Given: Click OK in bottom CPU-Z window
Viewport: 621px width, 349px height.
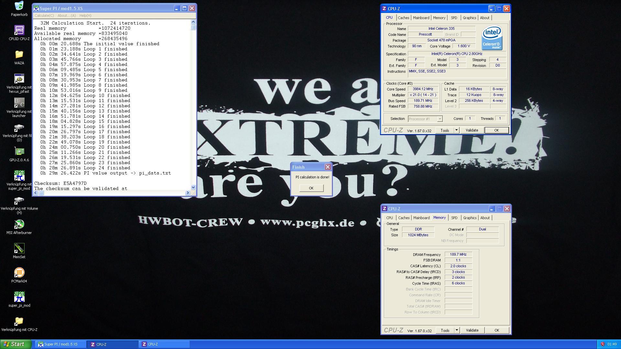Looking at the screenshot, I should (496, 330).
